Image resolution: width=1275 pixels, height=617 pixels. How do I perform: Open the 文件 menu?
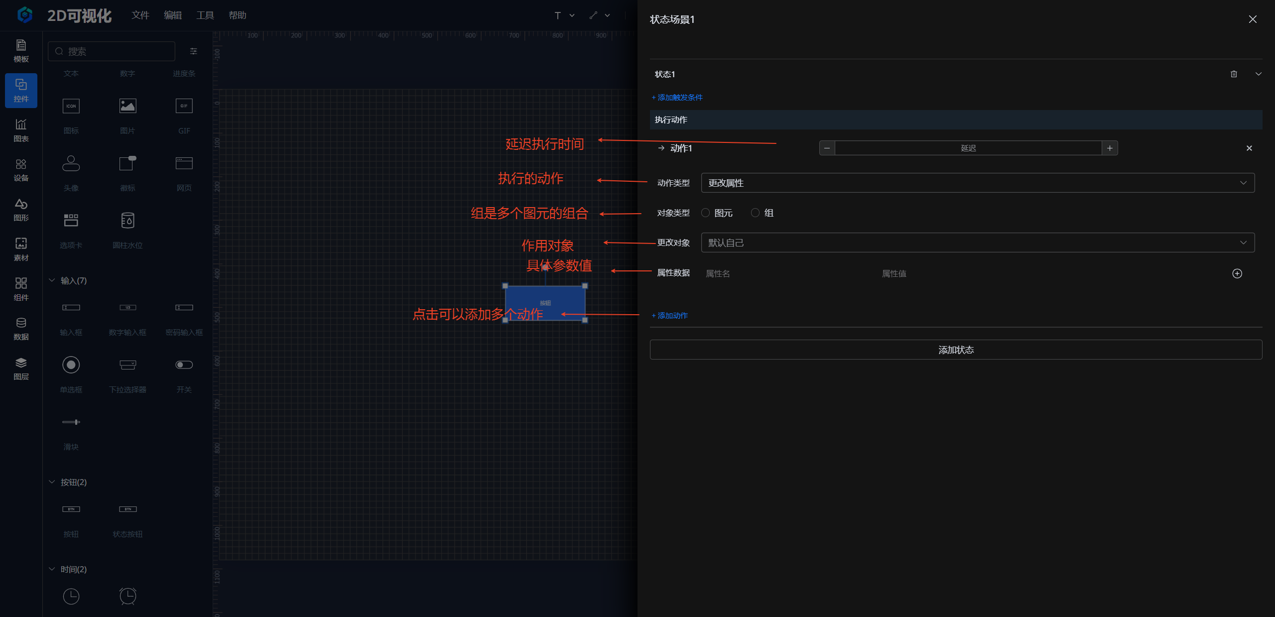point(140,15)
